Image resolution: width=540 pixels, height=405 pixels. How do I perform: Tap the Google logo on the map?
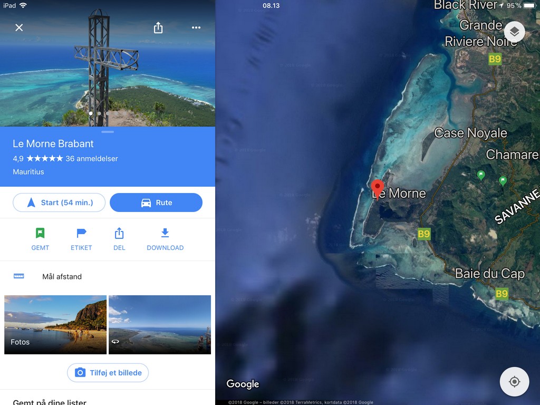[x=243, y=384]
